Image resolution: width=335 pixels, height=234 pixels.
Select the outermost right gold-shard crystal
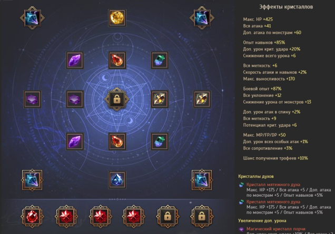(x=202, y=99)
